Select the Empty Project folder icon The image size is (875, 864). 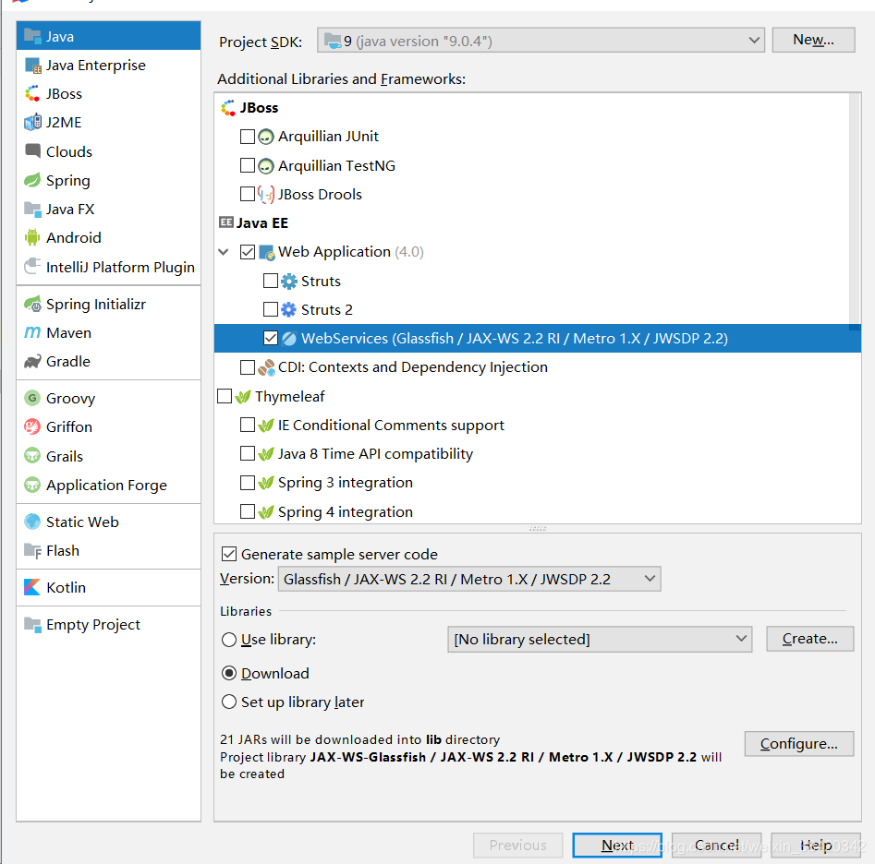(x=32, y=624)
